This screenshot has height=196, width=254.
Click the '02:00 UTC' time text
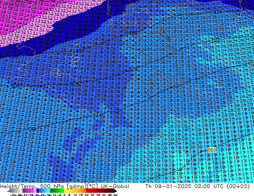click(210, 186)
